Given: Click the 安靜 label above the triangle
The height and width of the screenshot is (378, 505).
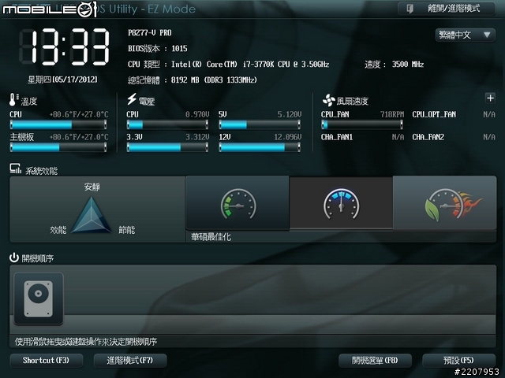Looking at the screenshot, I should pyautogui.click(x=92, y=187).
